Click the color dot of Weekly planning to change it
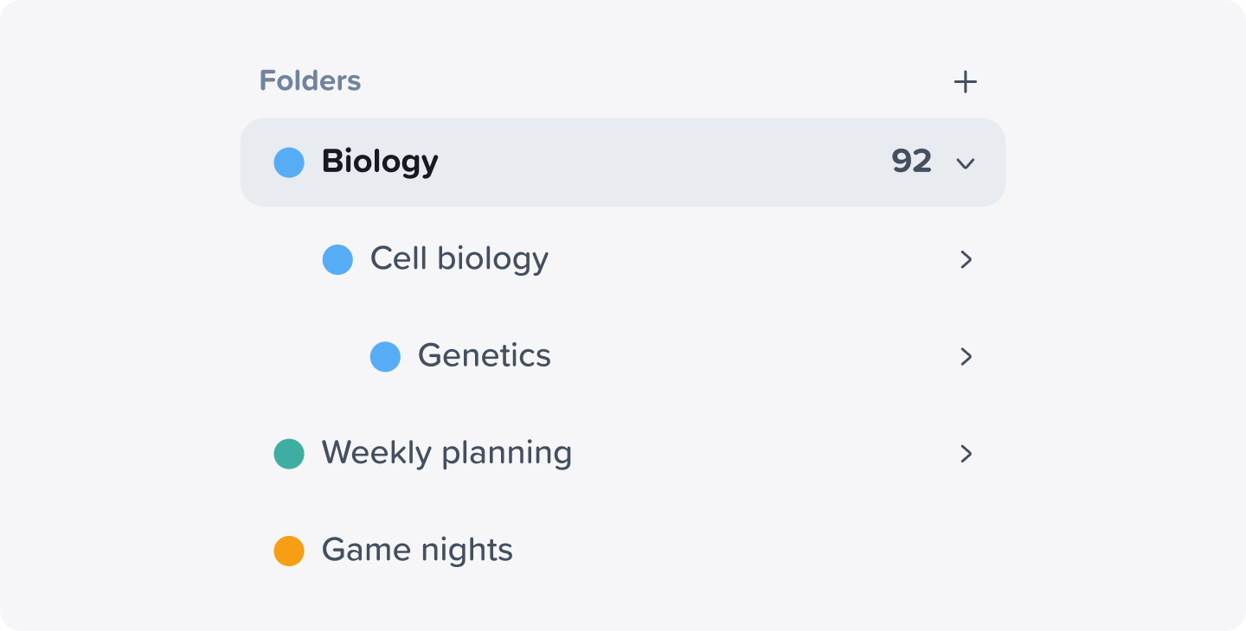1246x631 pixels. [289, 453]
